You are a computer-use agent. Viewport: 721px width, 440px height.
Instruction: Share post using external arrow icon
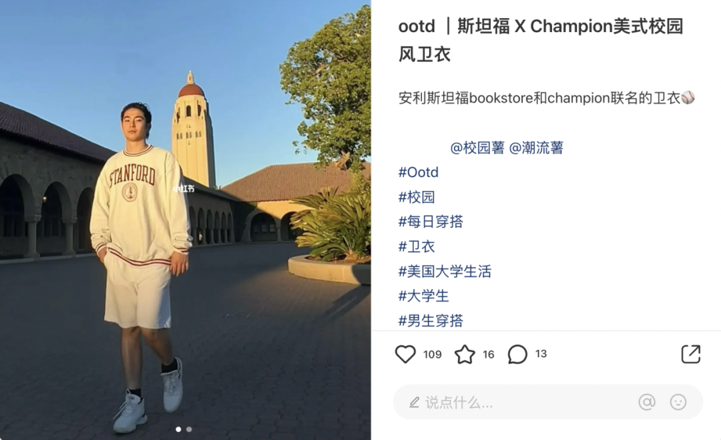click(x=691, y=354)
